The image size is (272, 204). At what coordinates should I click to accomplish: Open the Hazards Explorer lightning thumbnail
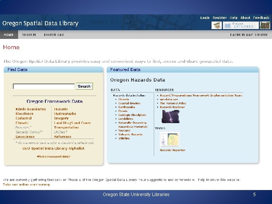pos(170,117)
